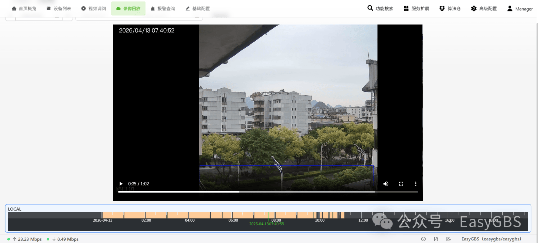Enter fullscreen mode on the video
Screen dimensions: 538x243
click(x=401, y=184)
